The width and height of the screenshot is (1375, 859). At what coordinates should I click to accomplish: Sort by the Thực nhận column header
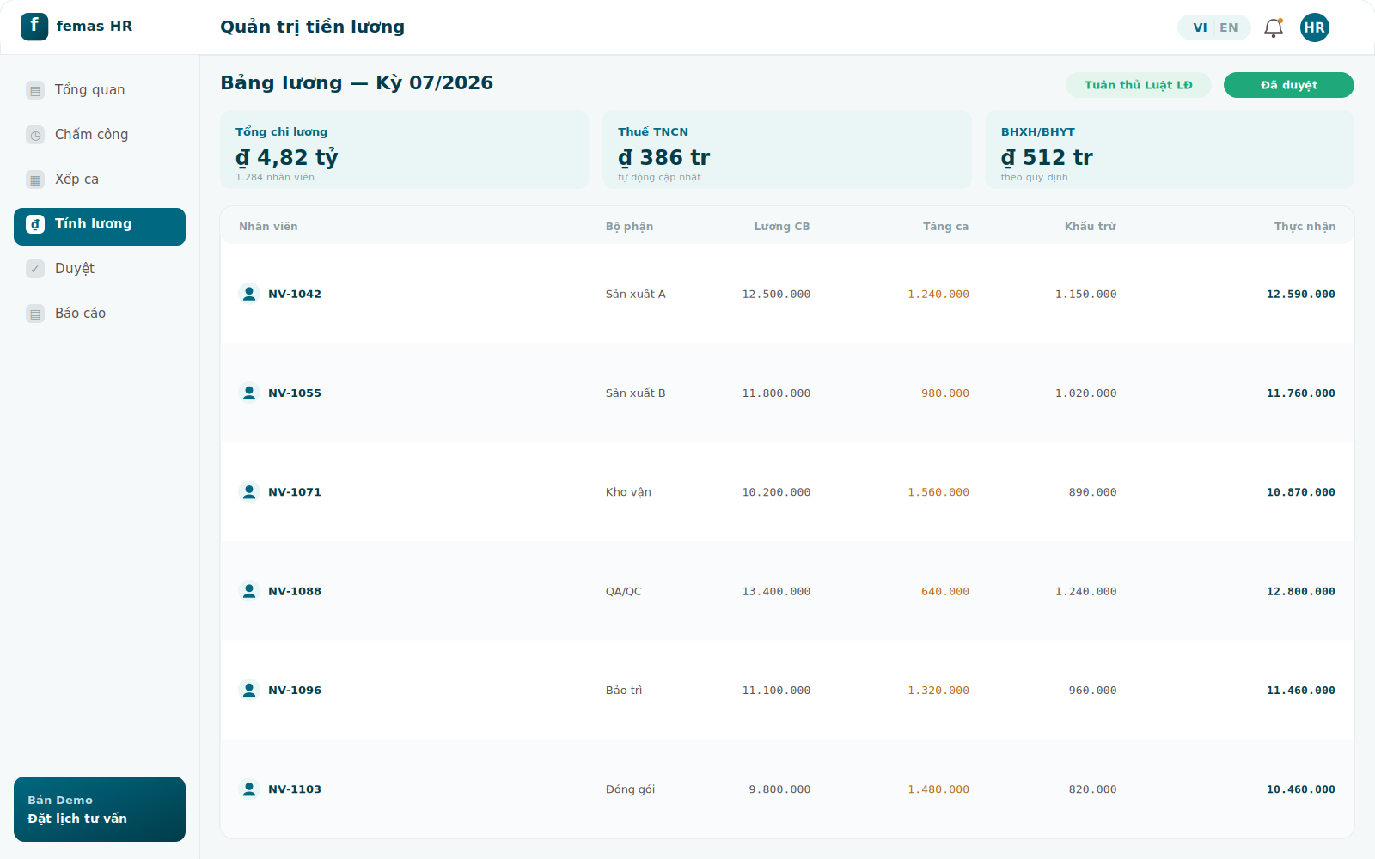[x=1305, y=227]
